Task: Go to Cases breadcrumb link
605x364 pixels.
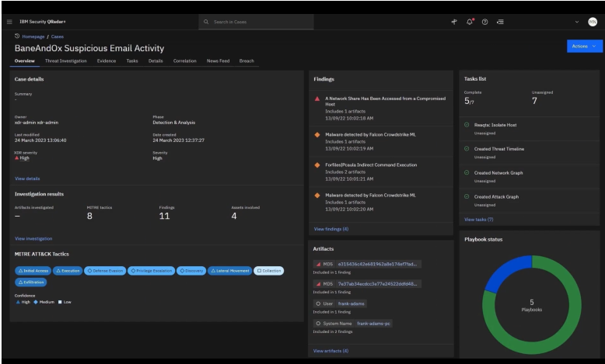Action: click(x=58, y=36)
